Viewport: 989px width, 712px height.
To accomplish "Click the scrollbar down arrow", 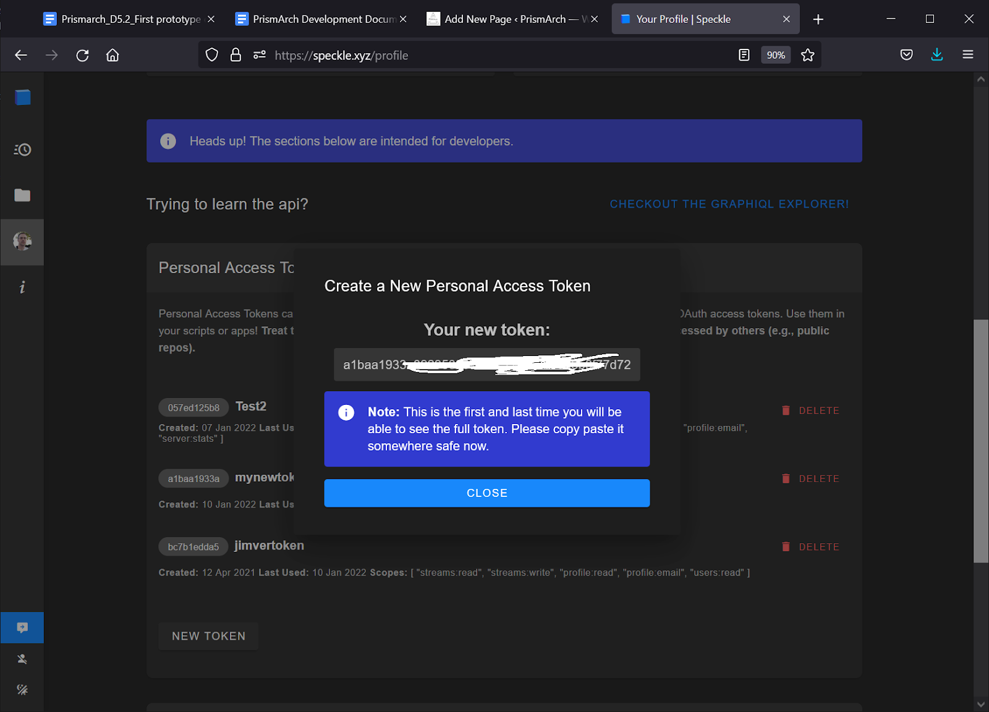I will [981, 704].
